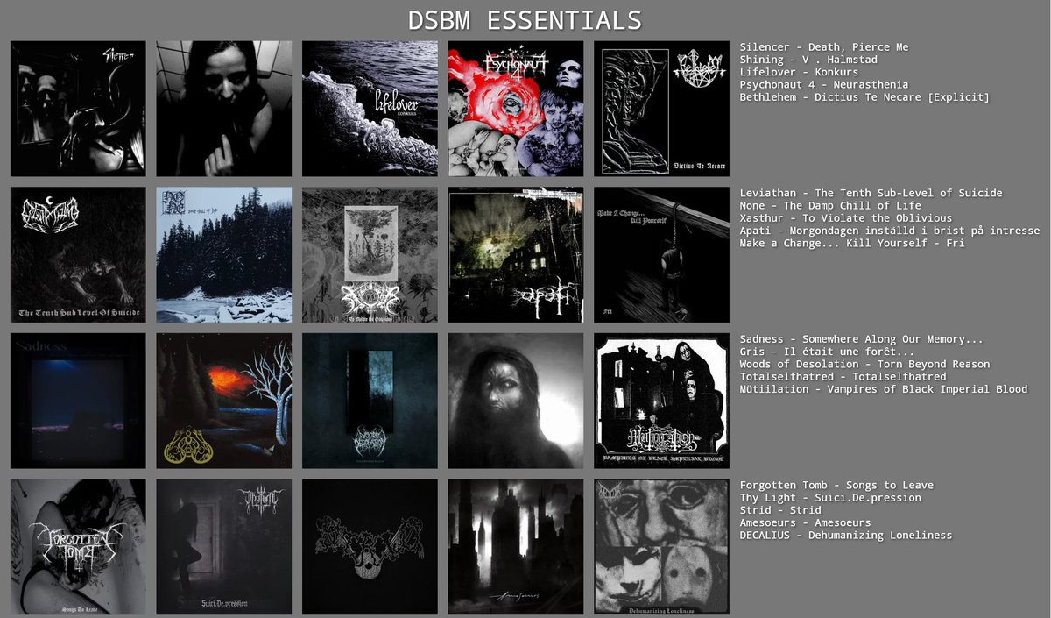Select 'Thy Light - Suici.De.pression' entry
Image resolution: width=1051 pixels, height=618 pixels.
click(830, 498)
